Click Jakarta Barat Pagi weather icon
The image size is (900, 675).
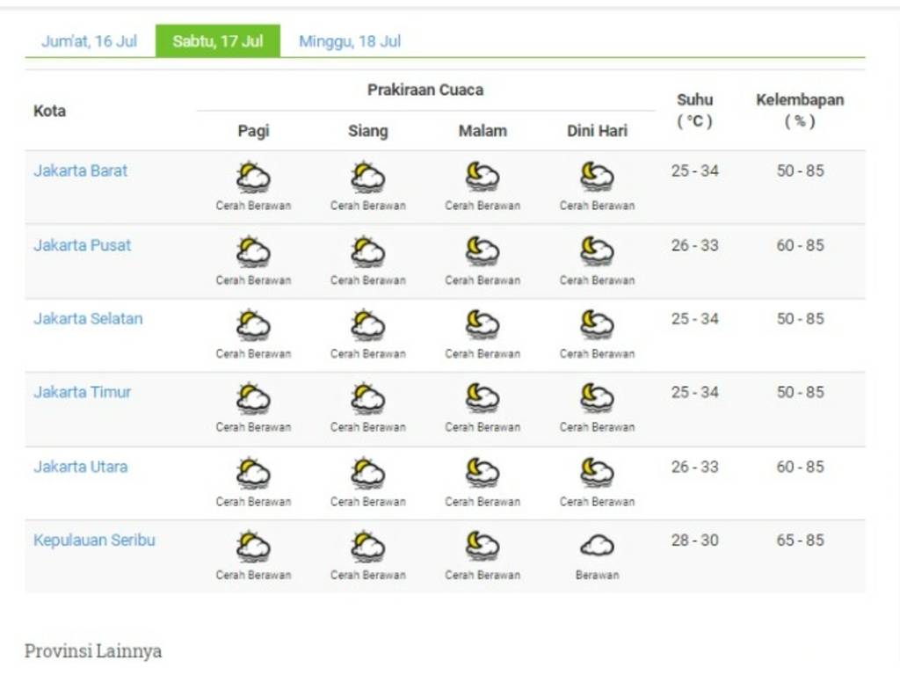point(253,177)
